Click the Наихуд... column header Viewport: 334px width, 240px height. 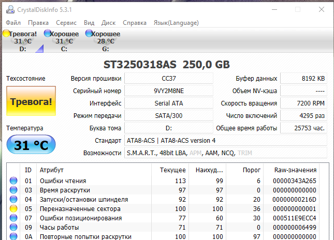pos(208,170)
